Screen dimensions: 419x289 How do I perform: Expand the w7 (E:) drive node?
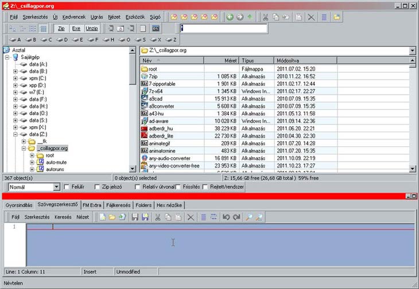(x=15, y=92)
